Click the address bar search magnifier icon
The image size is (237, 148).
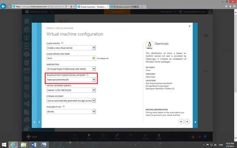(x=66, y=7)
